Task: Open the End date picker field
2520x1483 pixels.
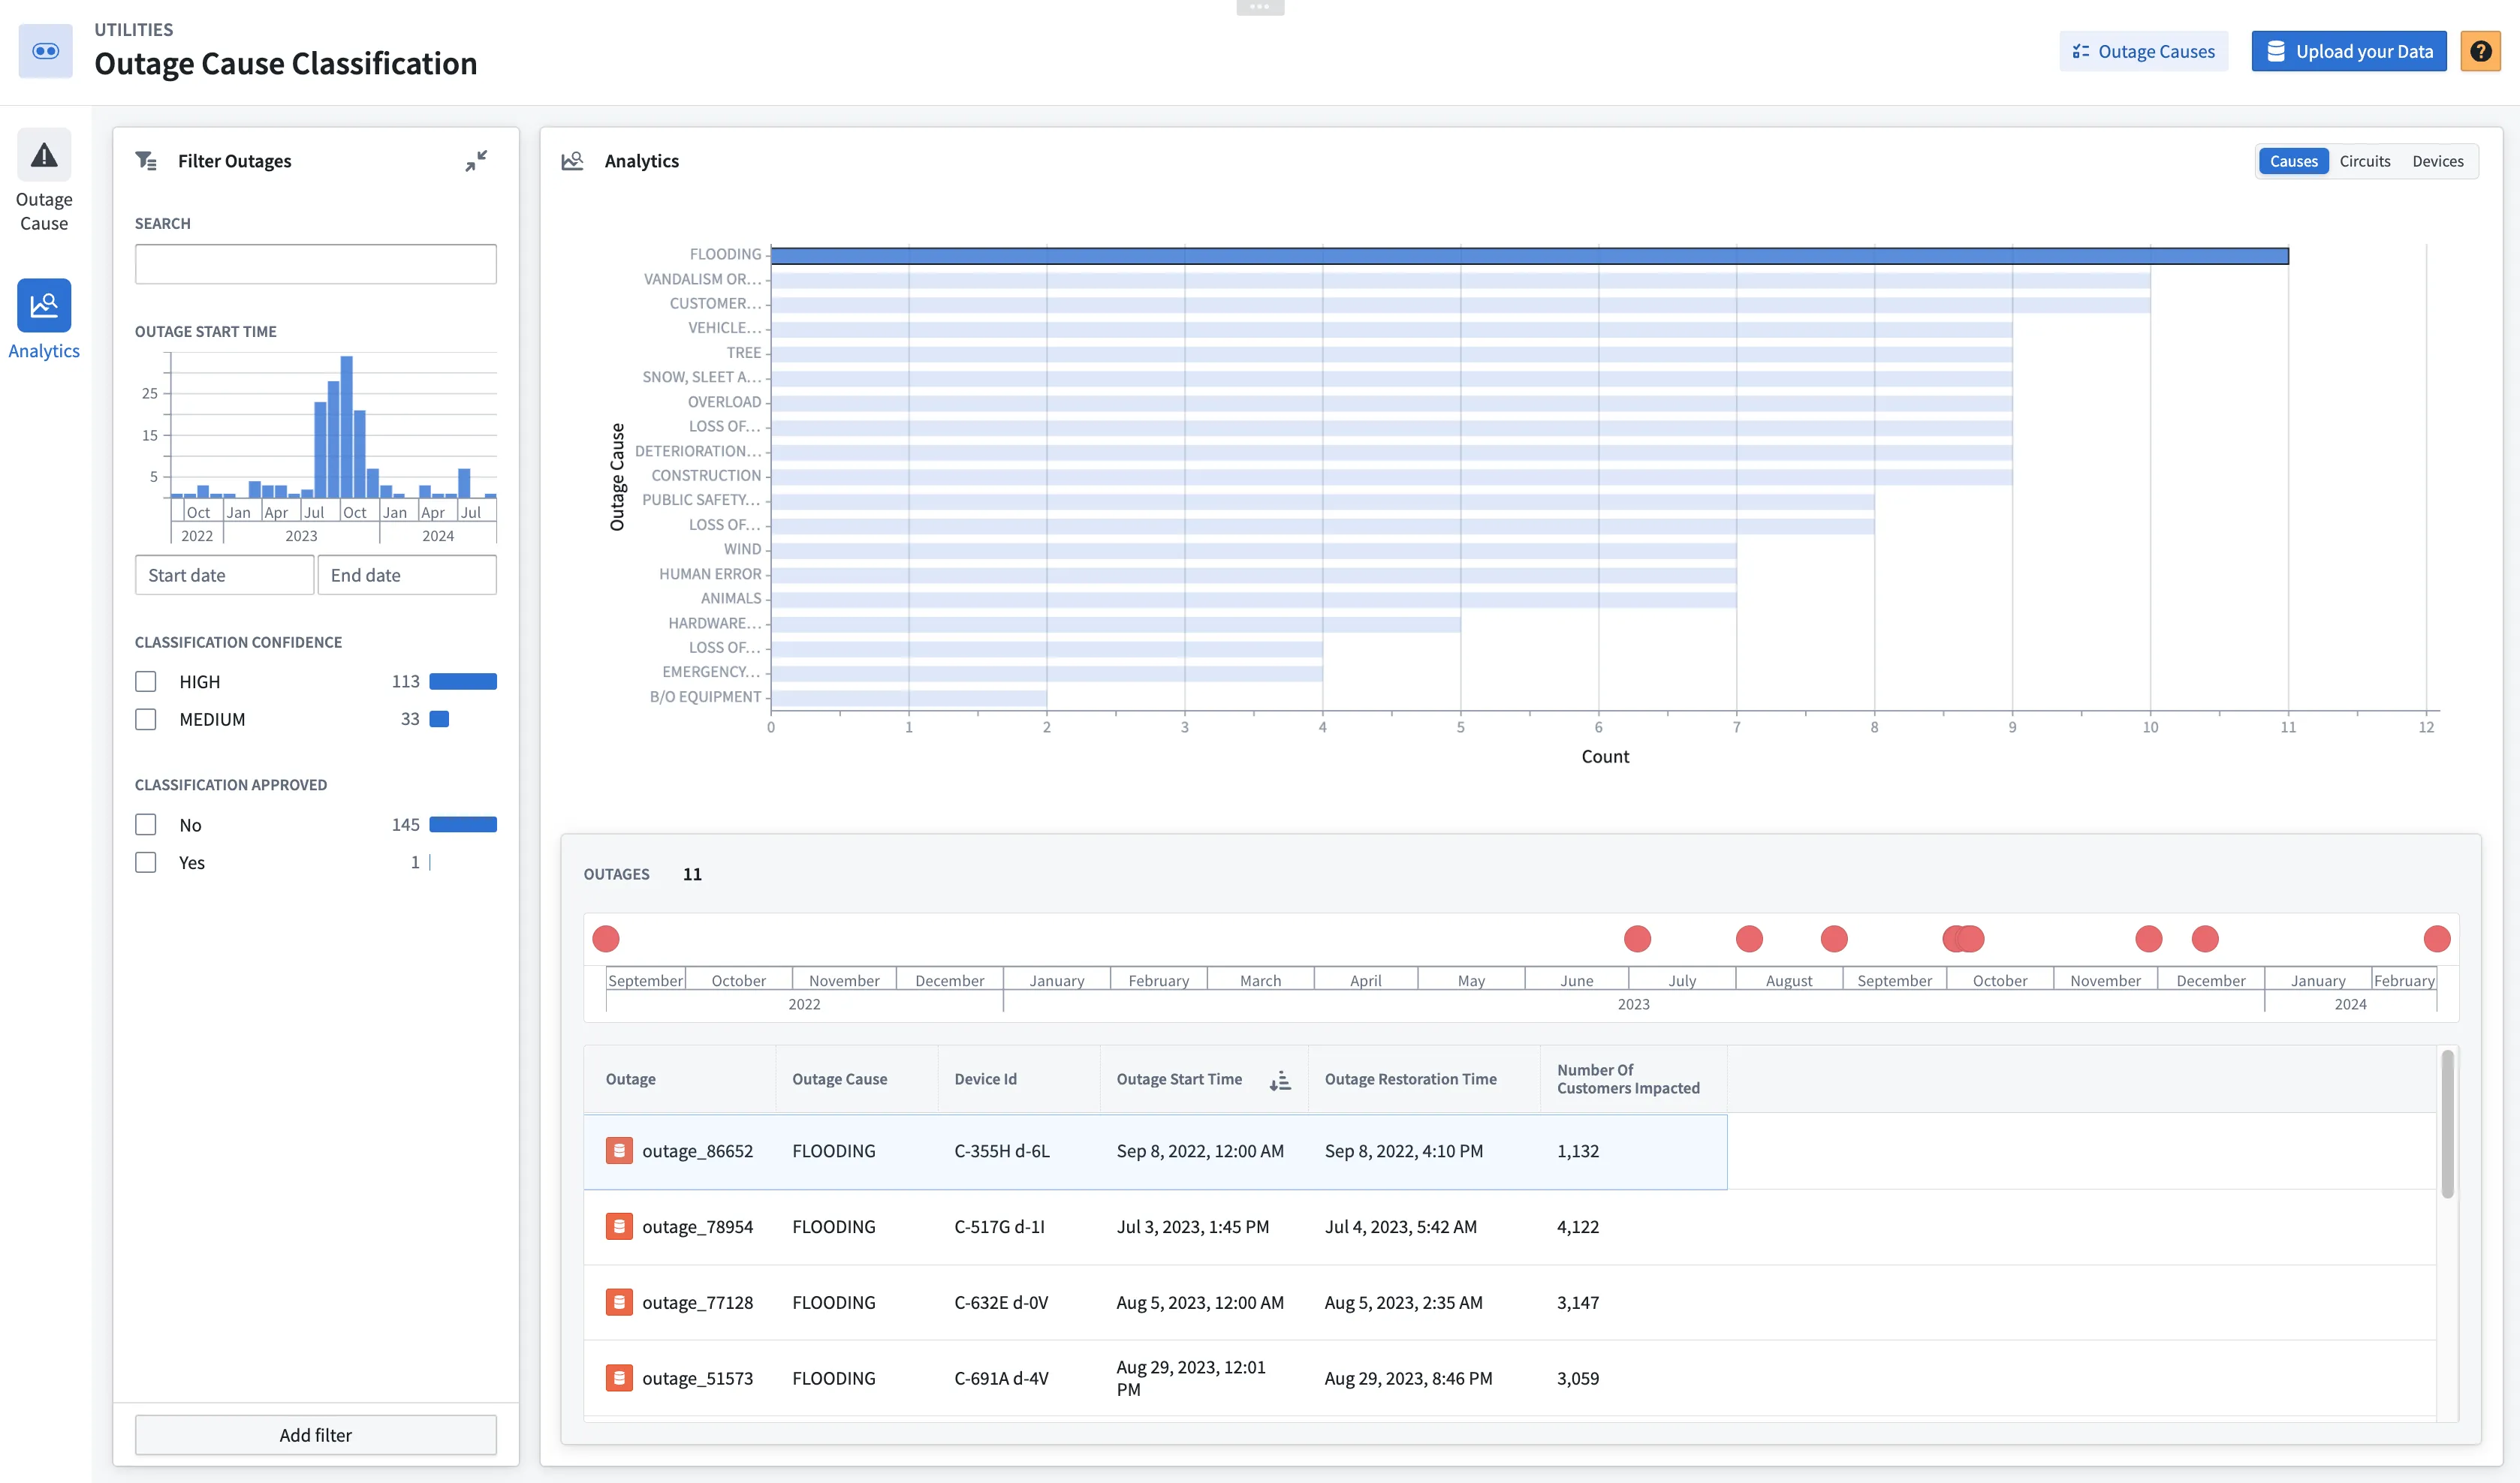Action: 407,576
